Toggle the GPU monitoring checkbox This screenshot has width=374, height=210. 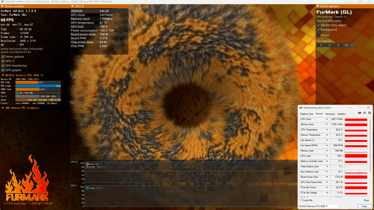pos(3,66)
